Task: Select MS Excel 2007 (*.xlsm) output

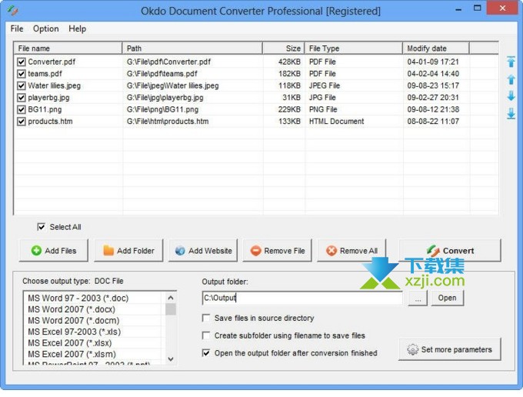Action: pos(72,354)
